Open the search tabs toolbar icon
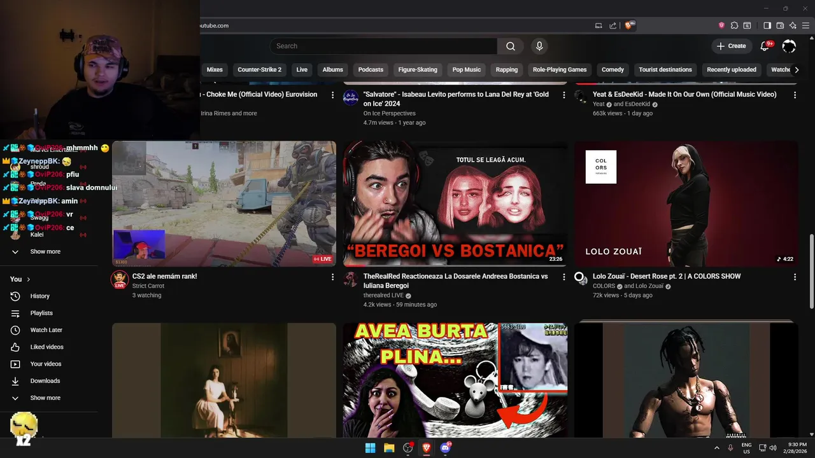Viewport: 815px width, 458px height. pos(747,25)
